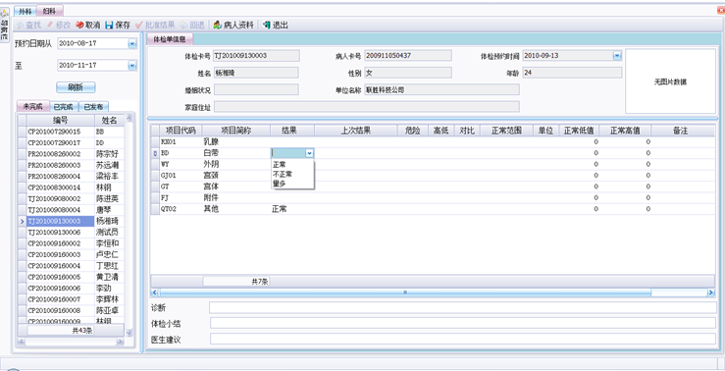This screenshot has width=725, height=371.
Task: Click the 退出 exit icon
Action: coord(267,25)
